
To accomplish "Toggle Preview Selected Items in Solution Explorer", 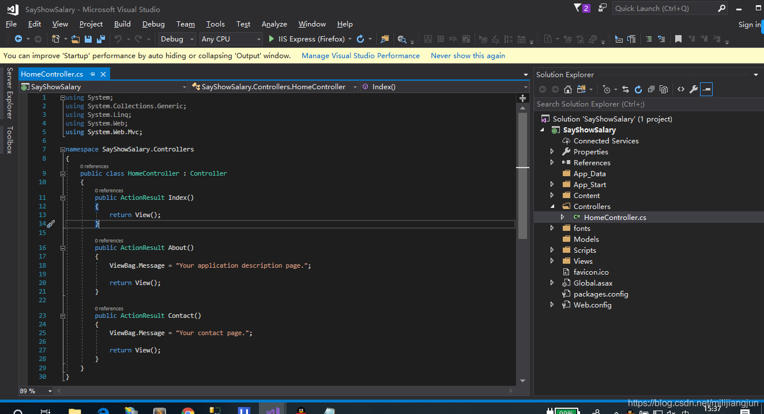I will click(x=706, y=89).
